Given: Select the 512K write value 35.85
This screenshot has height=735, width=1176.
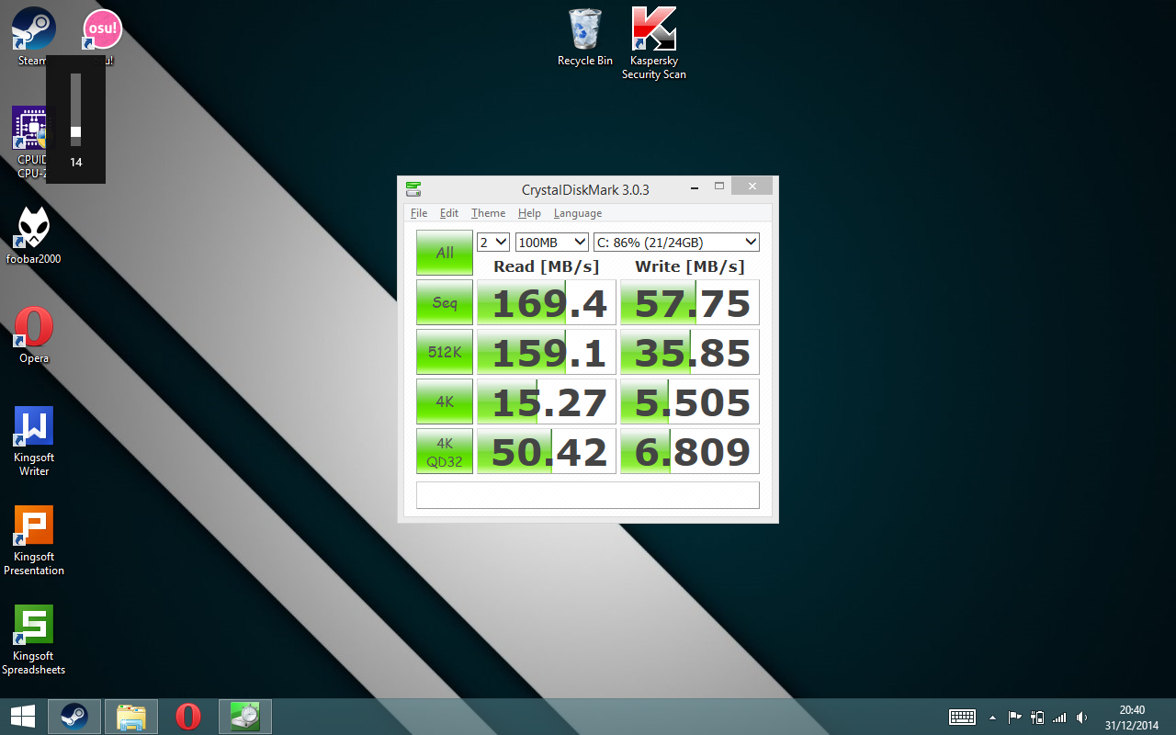Looking at the screenshot, I should tap(690, 352).
